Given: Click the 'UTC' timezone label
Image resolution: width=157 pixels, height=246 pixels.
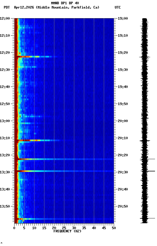Looking at the screenshot, I should [x=118, y=7].
